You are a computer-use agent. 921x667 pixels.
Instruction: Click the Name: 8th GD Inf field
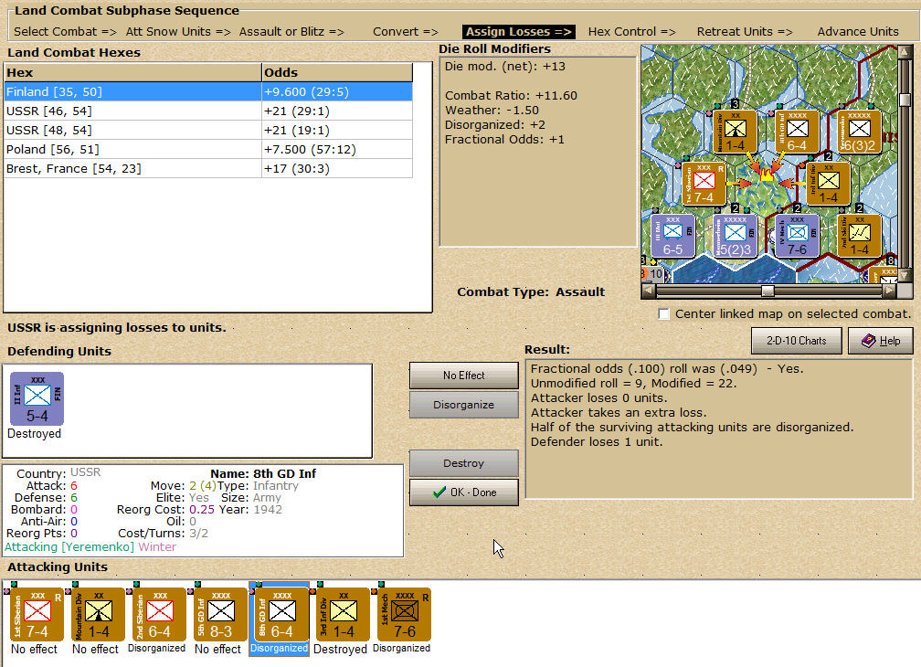[x=263, y=474]
